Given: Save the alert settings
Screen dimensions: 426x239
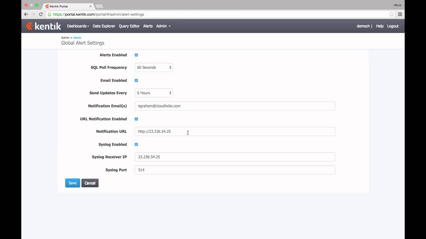Looking at the screenshot, I should point(73,183).
